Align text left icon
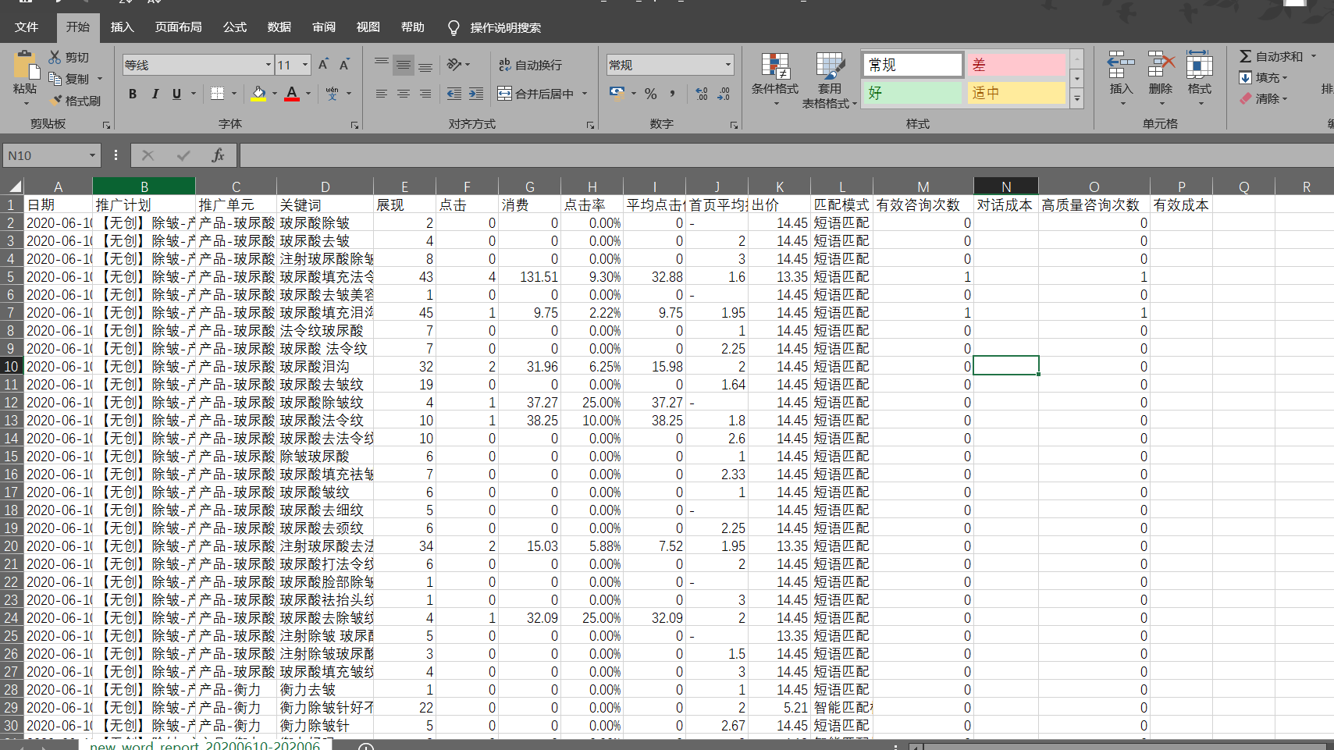 (x=382, y=94)
